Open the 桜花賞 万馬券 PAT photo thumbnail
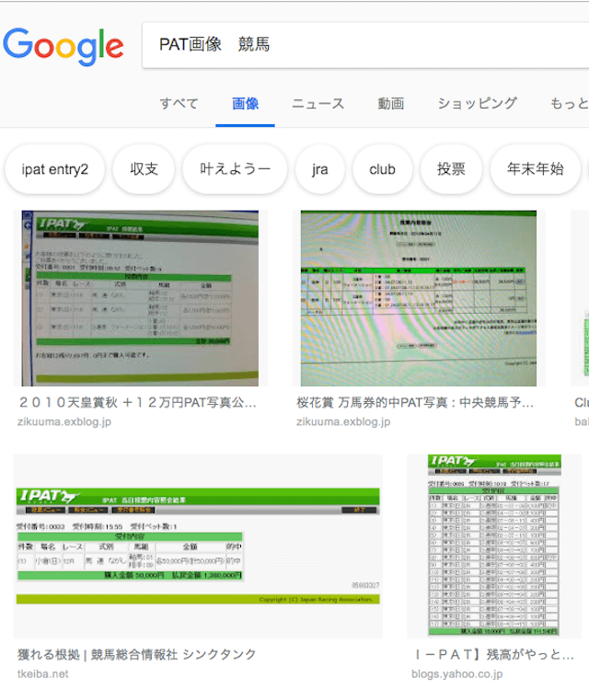The image size is (589, 690). [x=419, y=298]
